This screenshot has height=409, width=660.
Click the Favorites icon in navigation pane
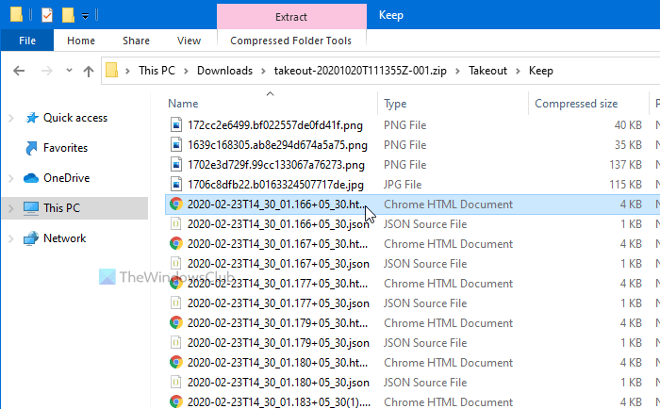pos(29,148)
